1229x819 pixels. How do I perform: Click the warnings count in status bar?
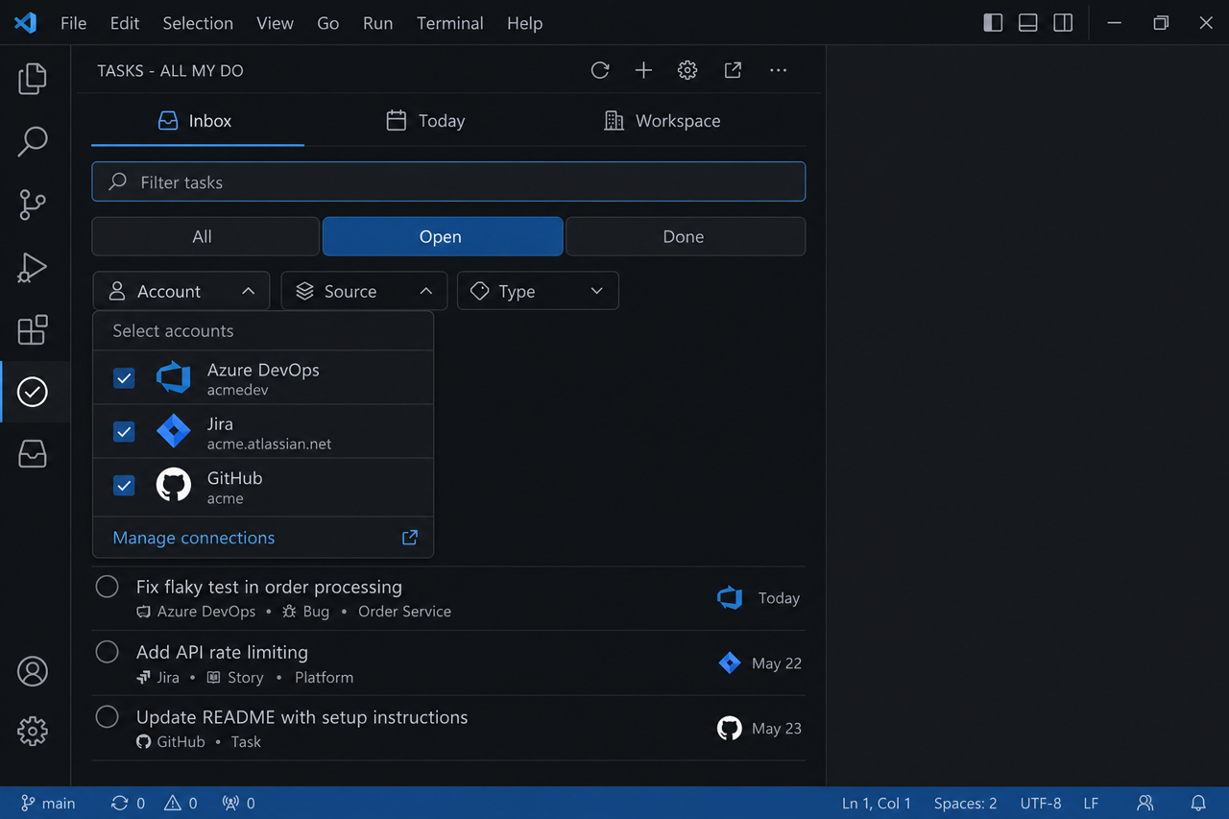181,803
